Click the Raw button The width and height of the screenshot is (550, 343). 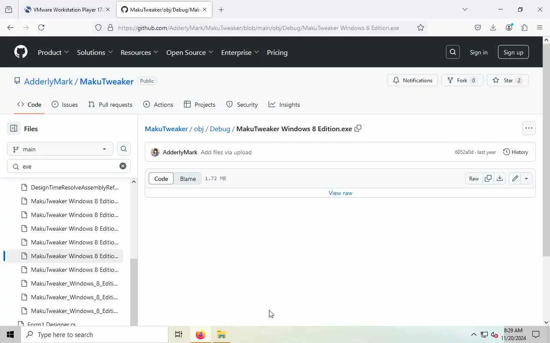click(x=474, y=179)
